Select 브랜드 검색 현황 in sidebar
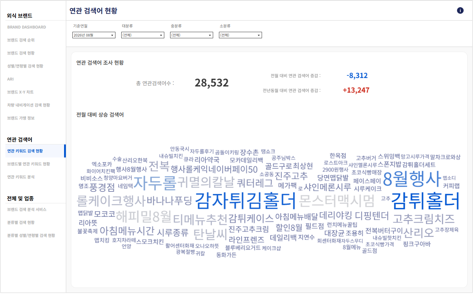Screen dimensions: 473x294 (21, 53)
